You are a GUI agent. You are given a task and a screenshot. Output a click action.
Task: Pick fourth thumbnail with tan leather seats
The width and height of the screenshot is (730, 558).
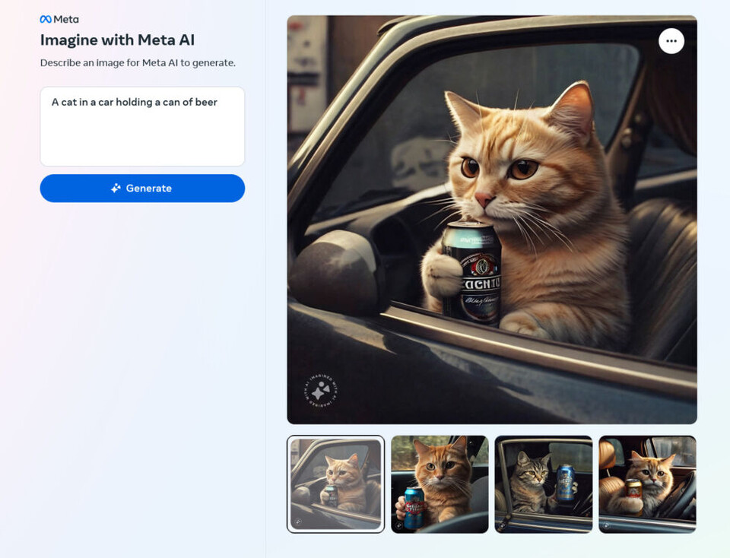point(647,483)
